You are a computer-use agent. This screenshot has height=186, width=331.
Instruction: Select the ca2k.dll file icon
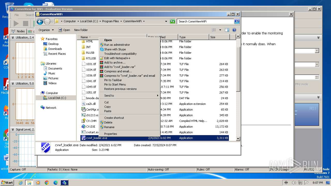pyautogui.click(x=83, y=104)
